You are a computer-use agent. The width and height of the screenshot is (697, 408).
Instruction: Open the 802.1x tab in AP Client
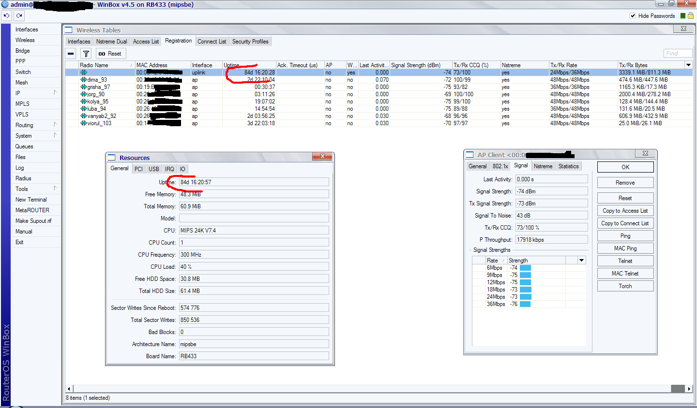point(500,166)
